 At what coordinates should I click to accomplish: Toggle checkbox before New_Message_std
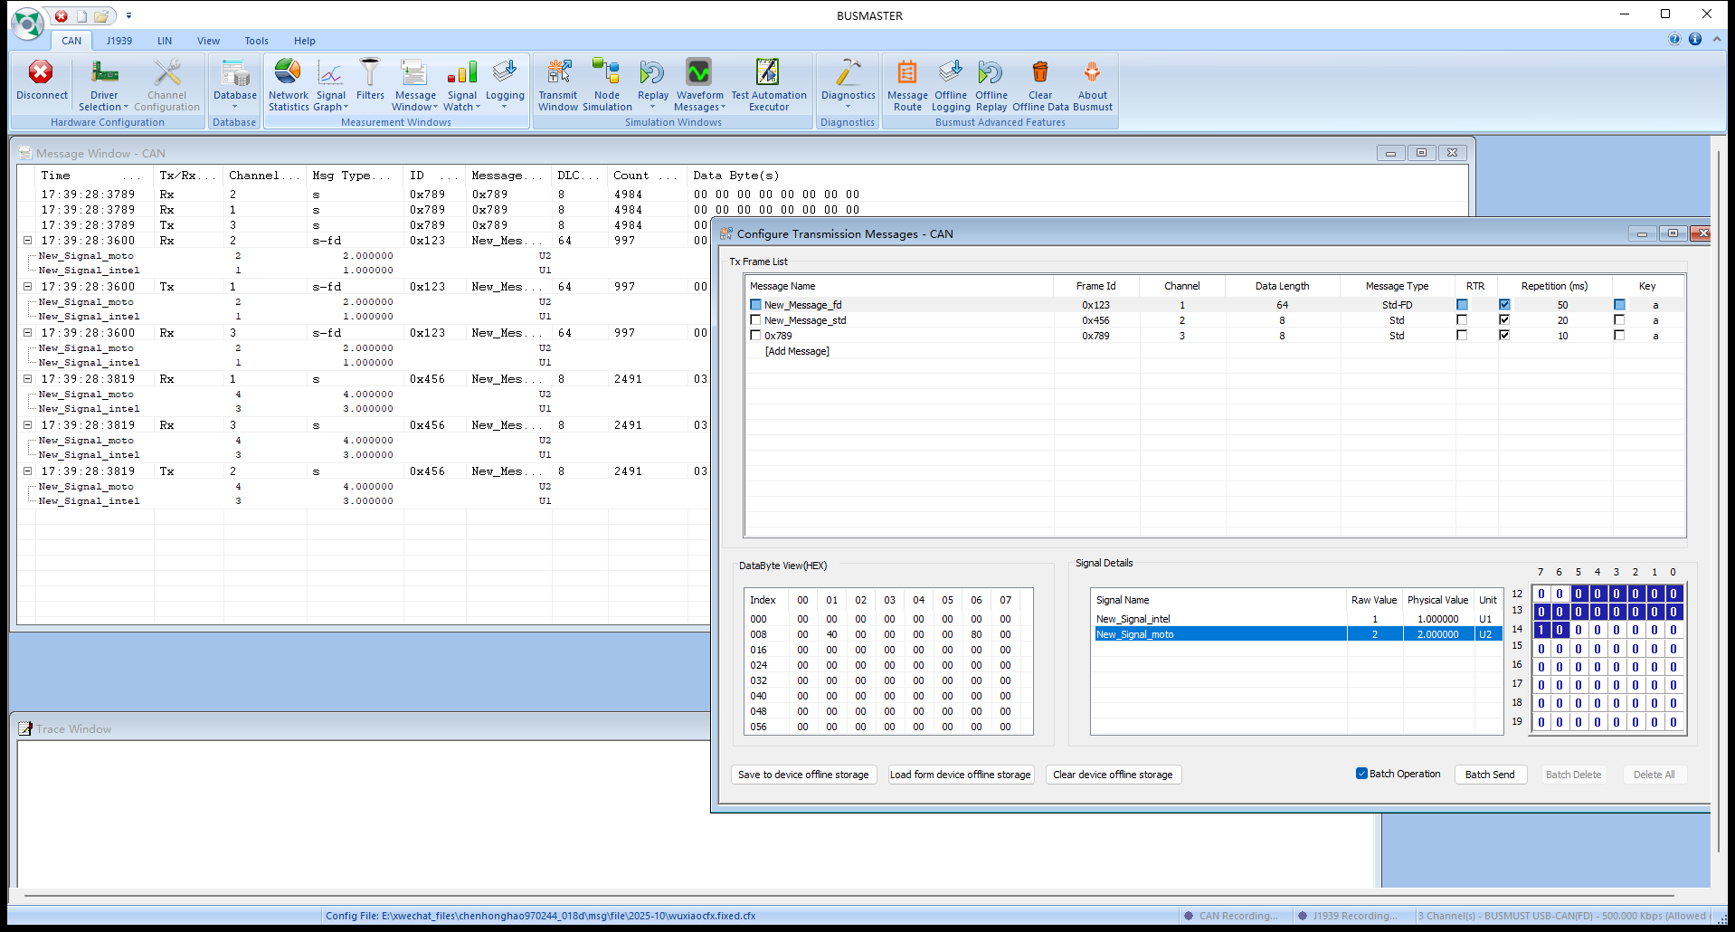pos(755,320)
